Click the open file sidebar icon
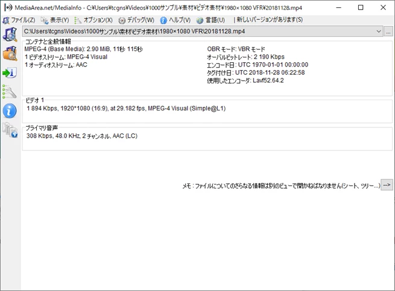 click(10, 34)
